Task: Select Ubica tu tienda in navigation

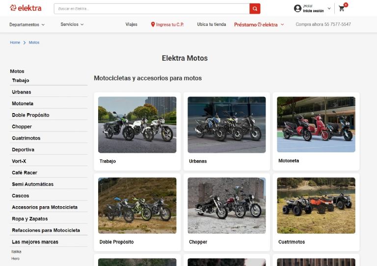Action: pos(211,24)
